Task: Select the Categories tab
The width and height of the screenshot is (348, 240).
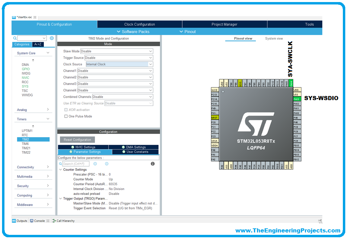Action: tap(22, 44)
